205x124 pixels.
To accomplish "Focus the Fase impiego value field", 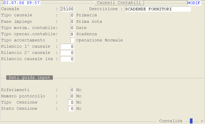I will 72,21.
